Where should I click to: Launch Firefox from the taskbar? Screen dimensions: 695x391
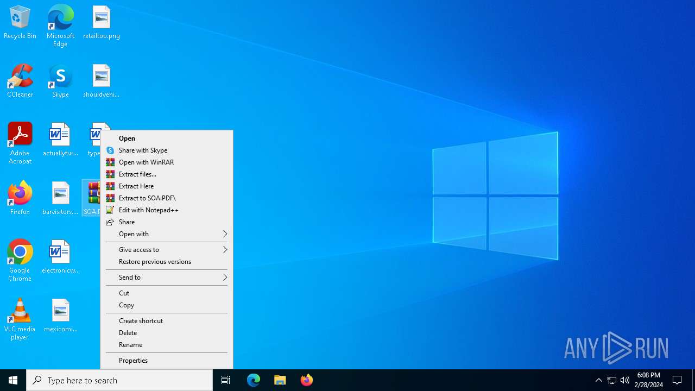(x=307, y=380)
